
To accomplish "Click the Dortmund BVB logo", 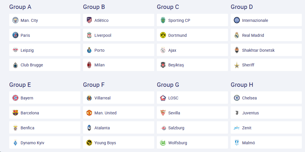I will tap(163, 35).
